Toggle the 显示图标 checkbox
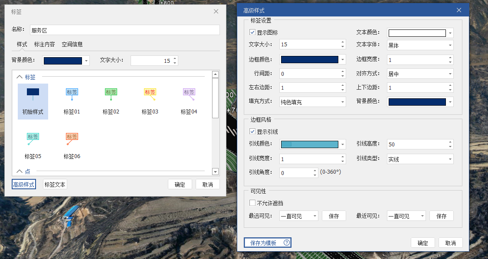 [252, 32]
